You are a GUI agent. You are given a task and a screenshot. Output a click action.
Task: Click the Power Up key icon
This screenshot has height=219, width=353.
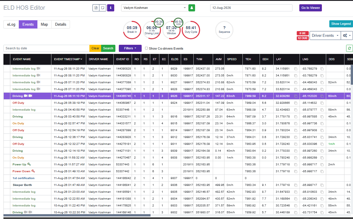point(29,164)
